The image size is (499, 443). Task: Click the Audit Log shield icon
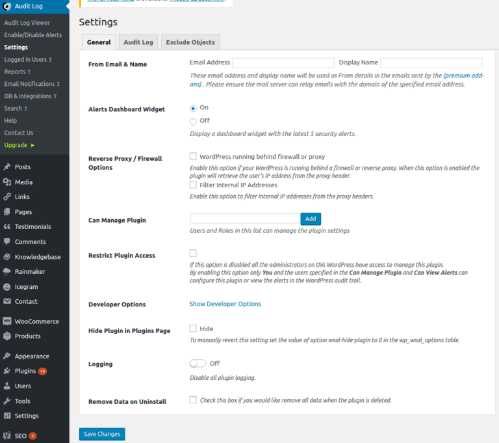pos(6,7)
